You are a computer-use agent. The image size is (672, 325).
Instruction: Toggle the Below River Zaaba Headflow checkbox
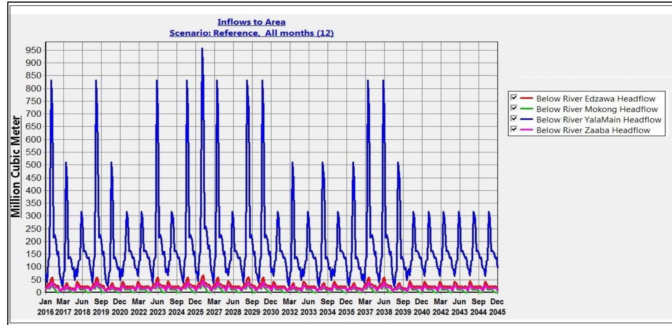tap(514, 129)
